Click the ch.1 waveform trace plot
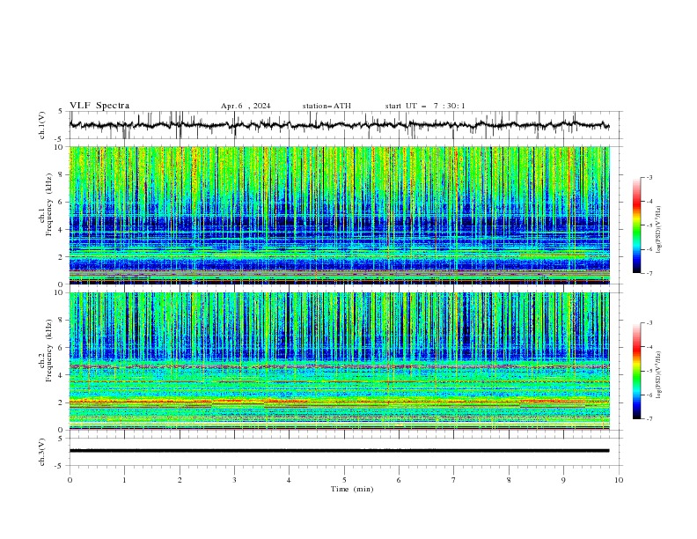Image resolution: width=697 pixels, height=539 pixels. [x=339, y=125]
